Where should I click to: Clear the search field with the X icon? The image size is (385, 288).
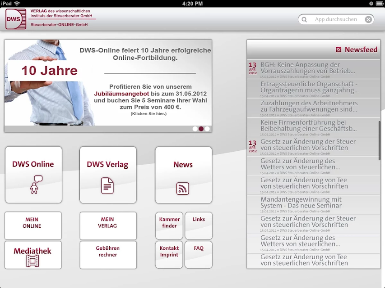[368, 20]
